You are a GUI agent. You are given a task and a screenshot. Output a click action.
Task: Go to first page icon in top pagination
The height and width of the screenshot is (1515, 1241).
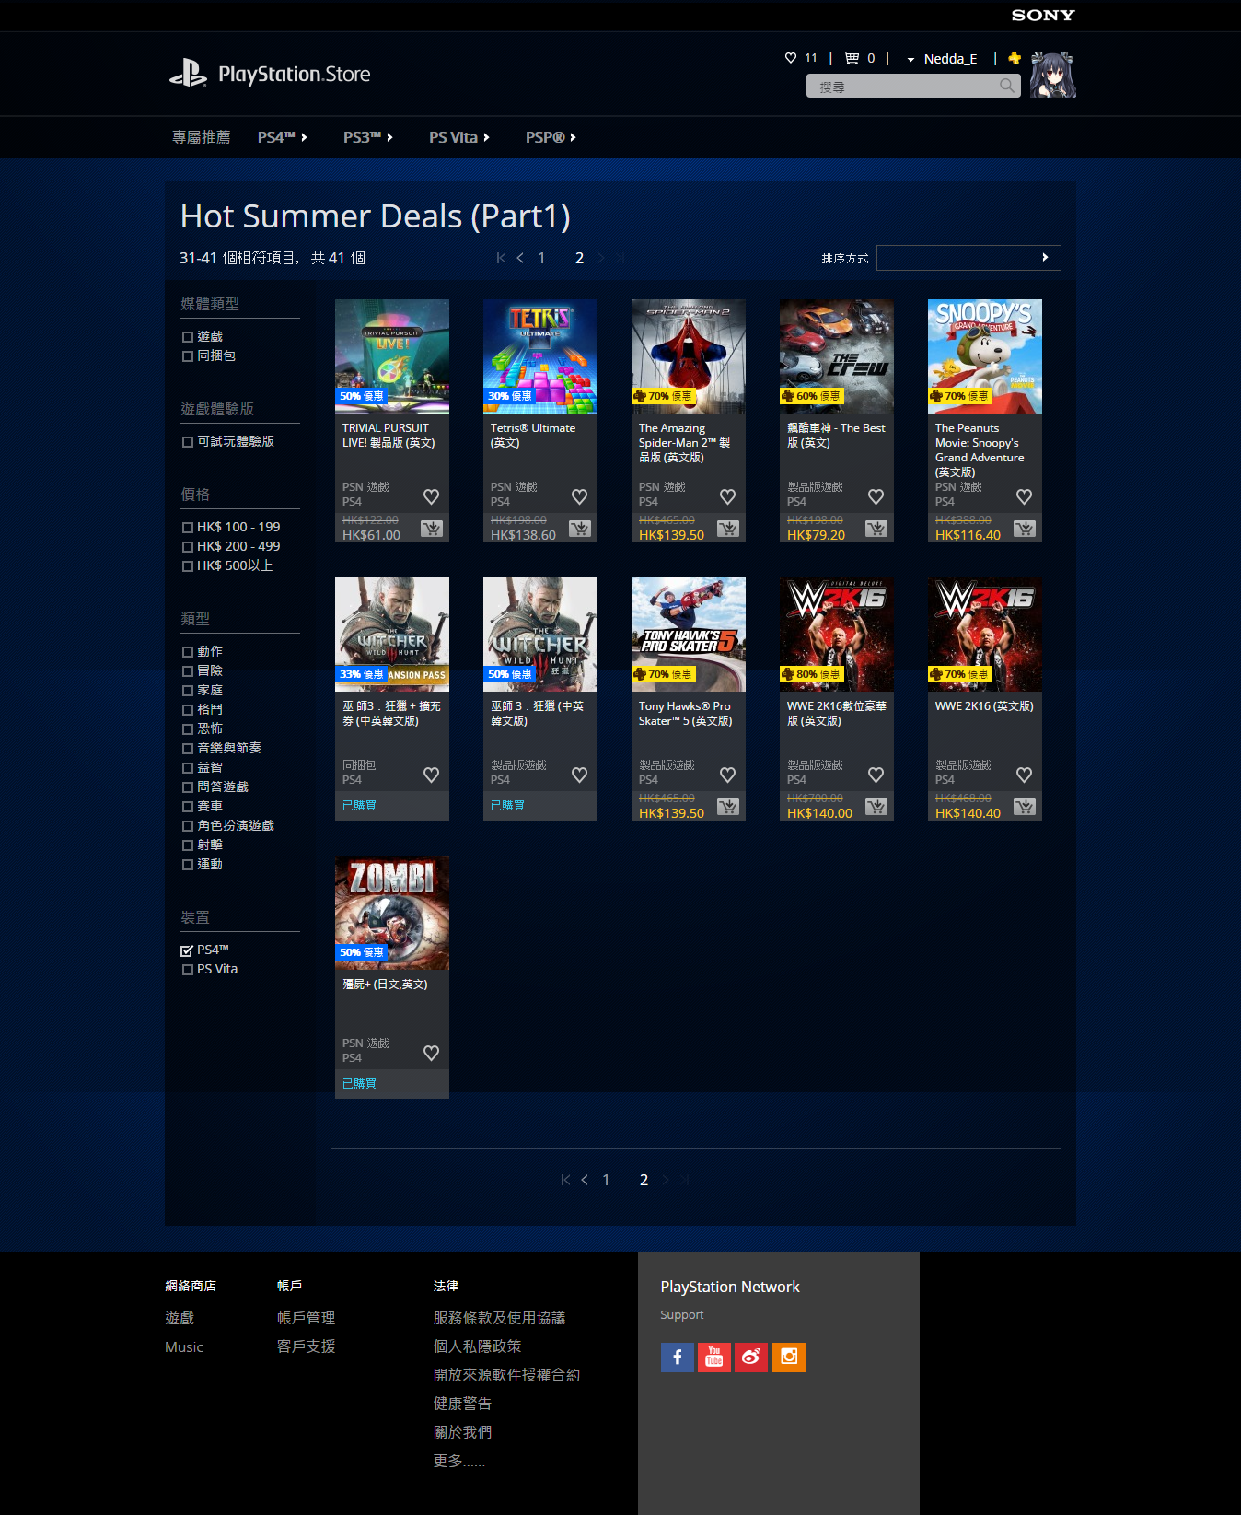(x=501, y=258)
